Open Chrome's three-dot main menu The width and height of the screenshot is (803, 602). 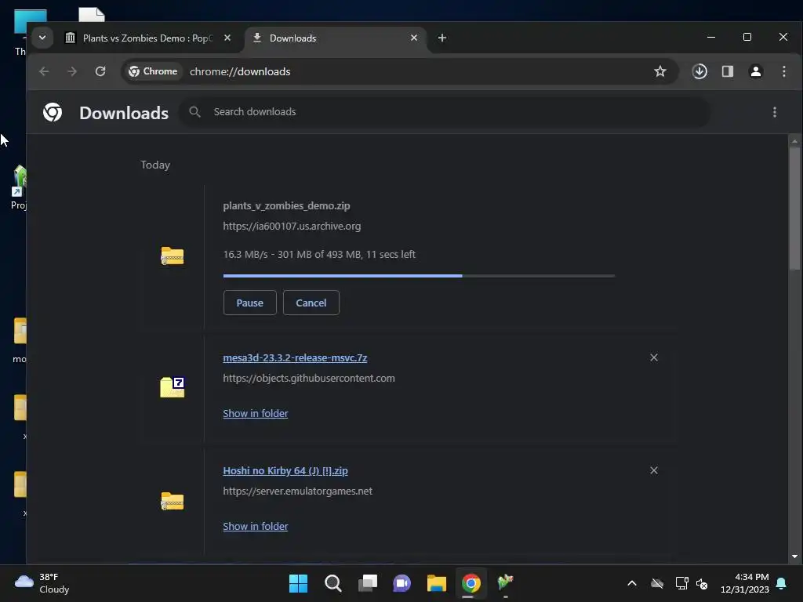[784, 71]
